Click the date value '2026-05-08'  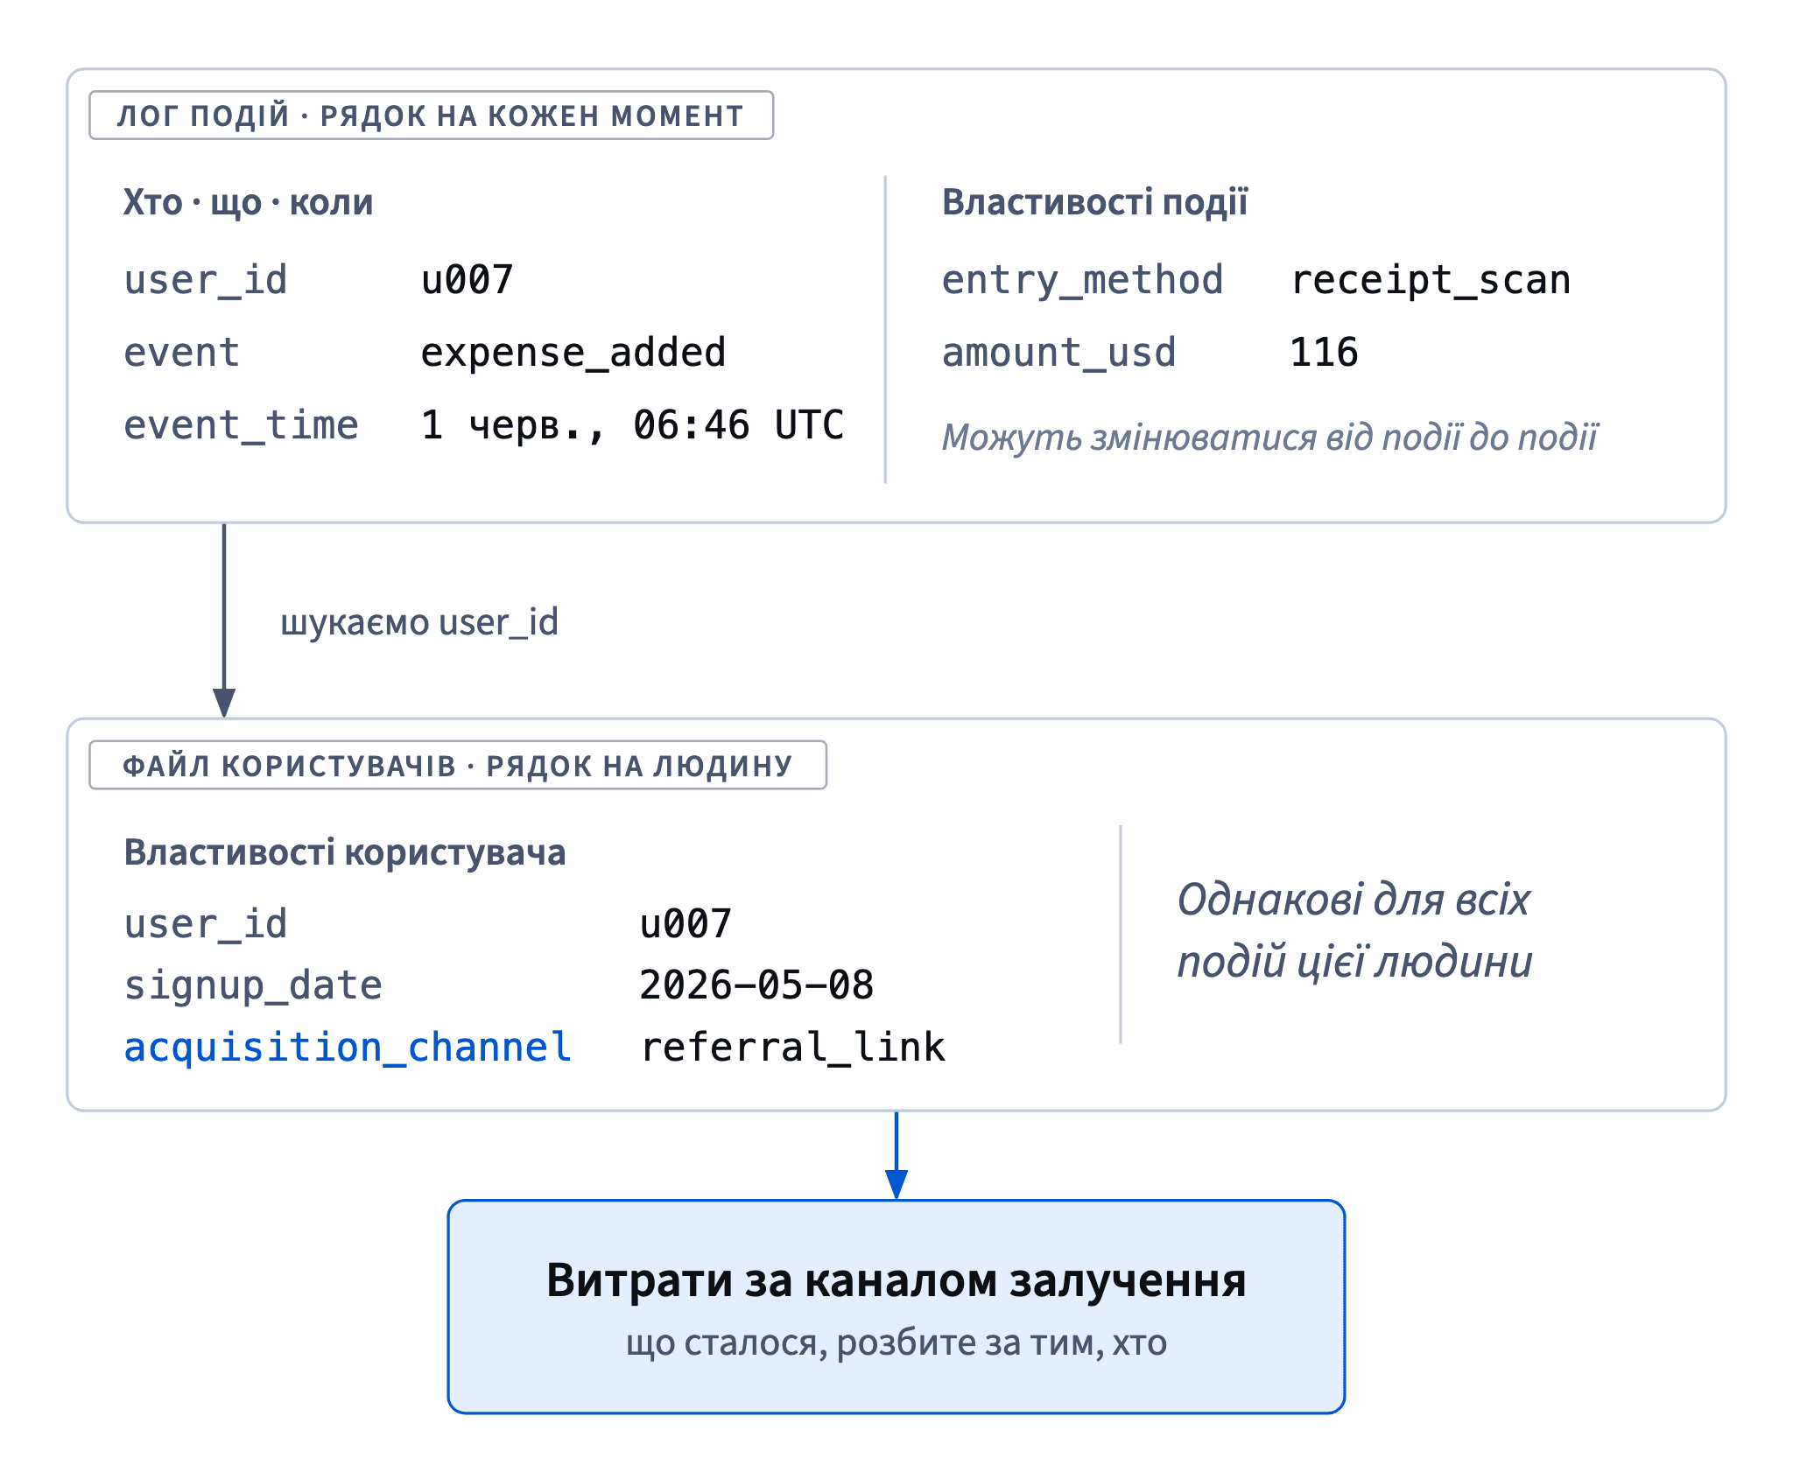[x=756, y=985]
